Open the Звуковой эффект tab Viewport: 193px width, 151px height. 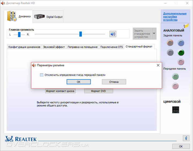pos(54,47)
